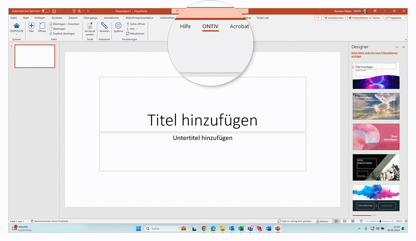Open the Übergänge ribbon tab
Screen dimensions: 416x241
pos(90,18)
